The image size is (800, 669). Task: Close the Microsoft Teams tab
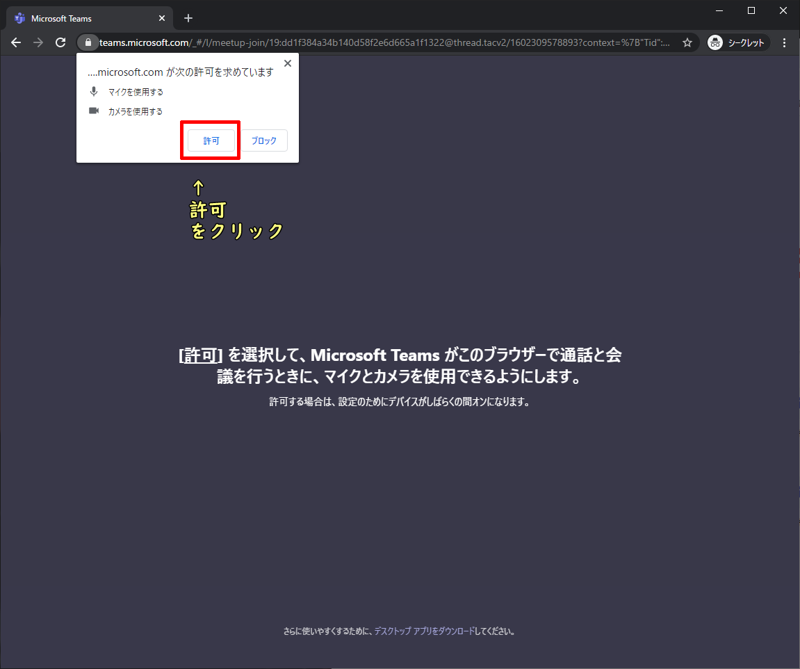pyautogui.click(x=162, y=18)
